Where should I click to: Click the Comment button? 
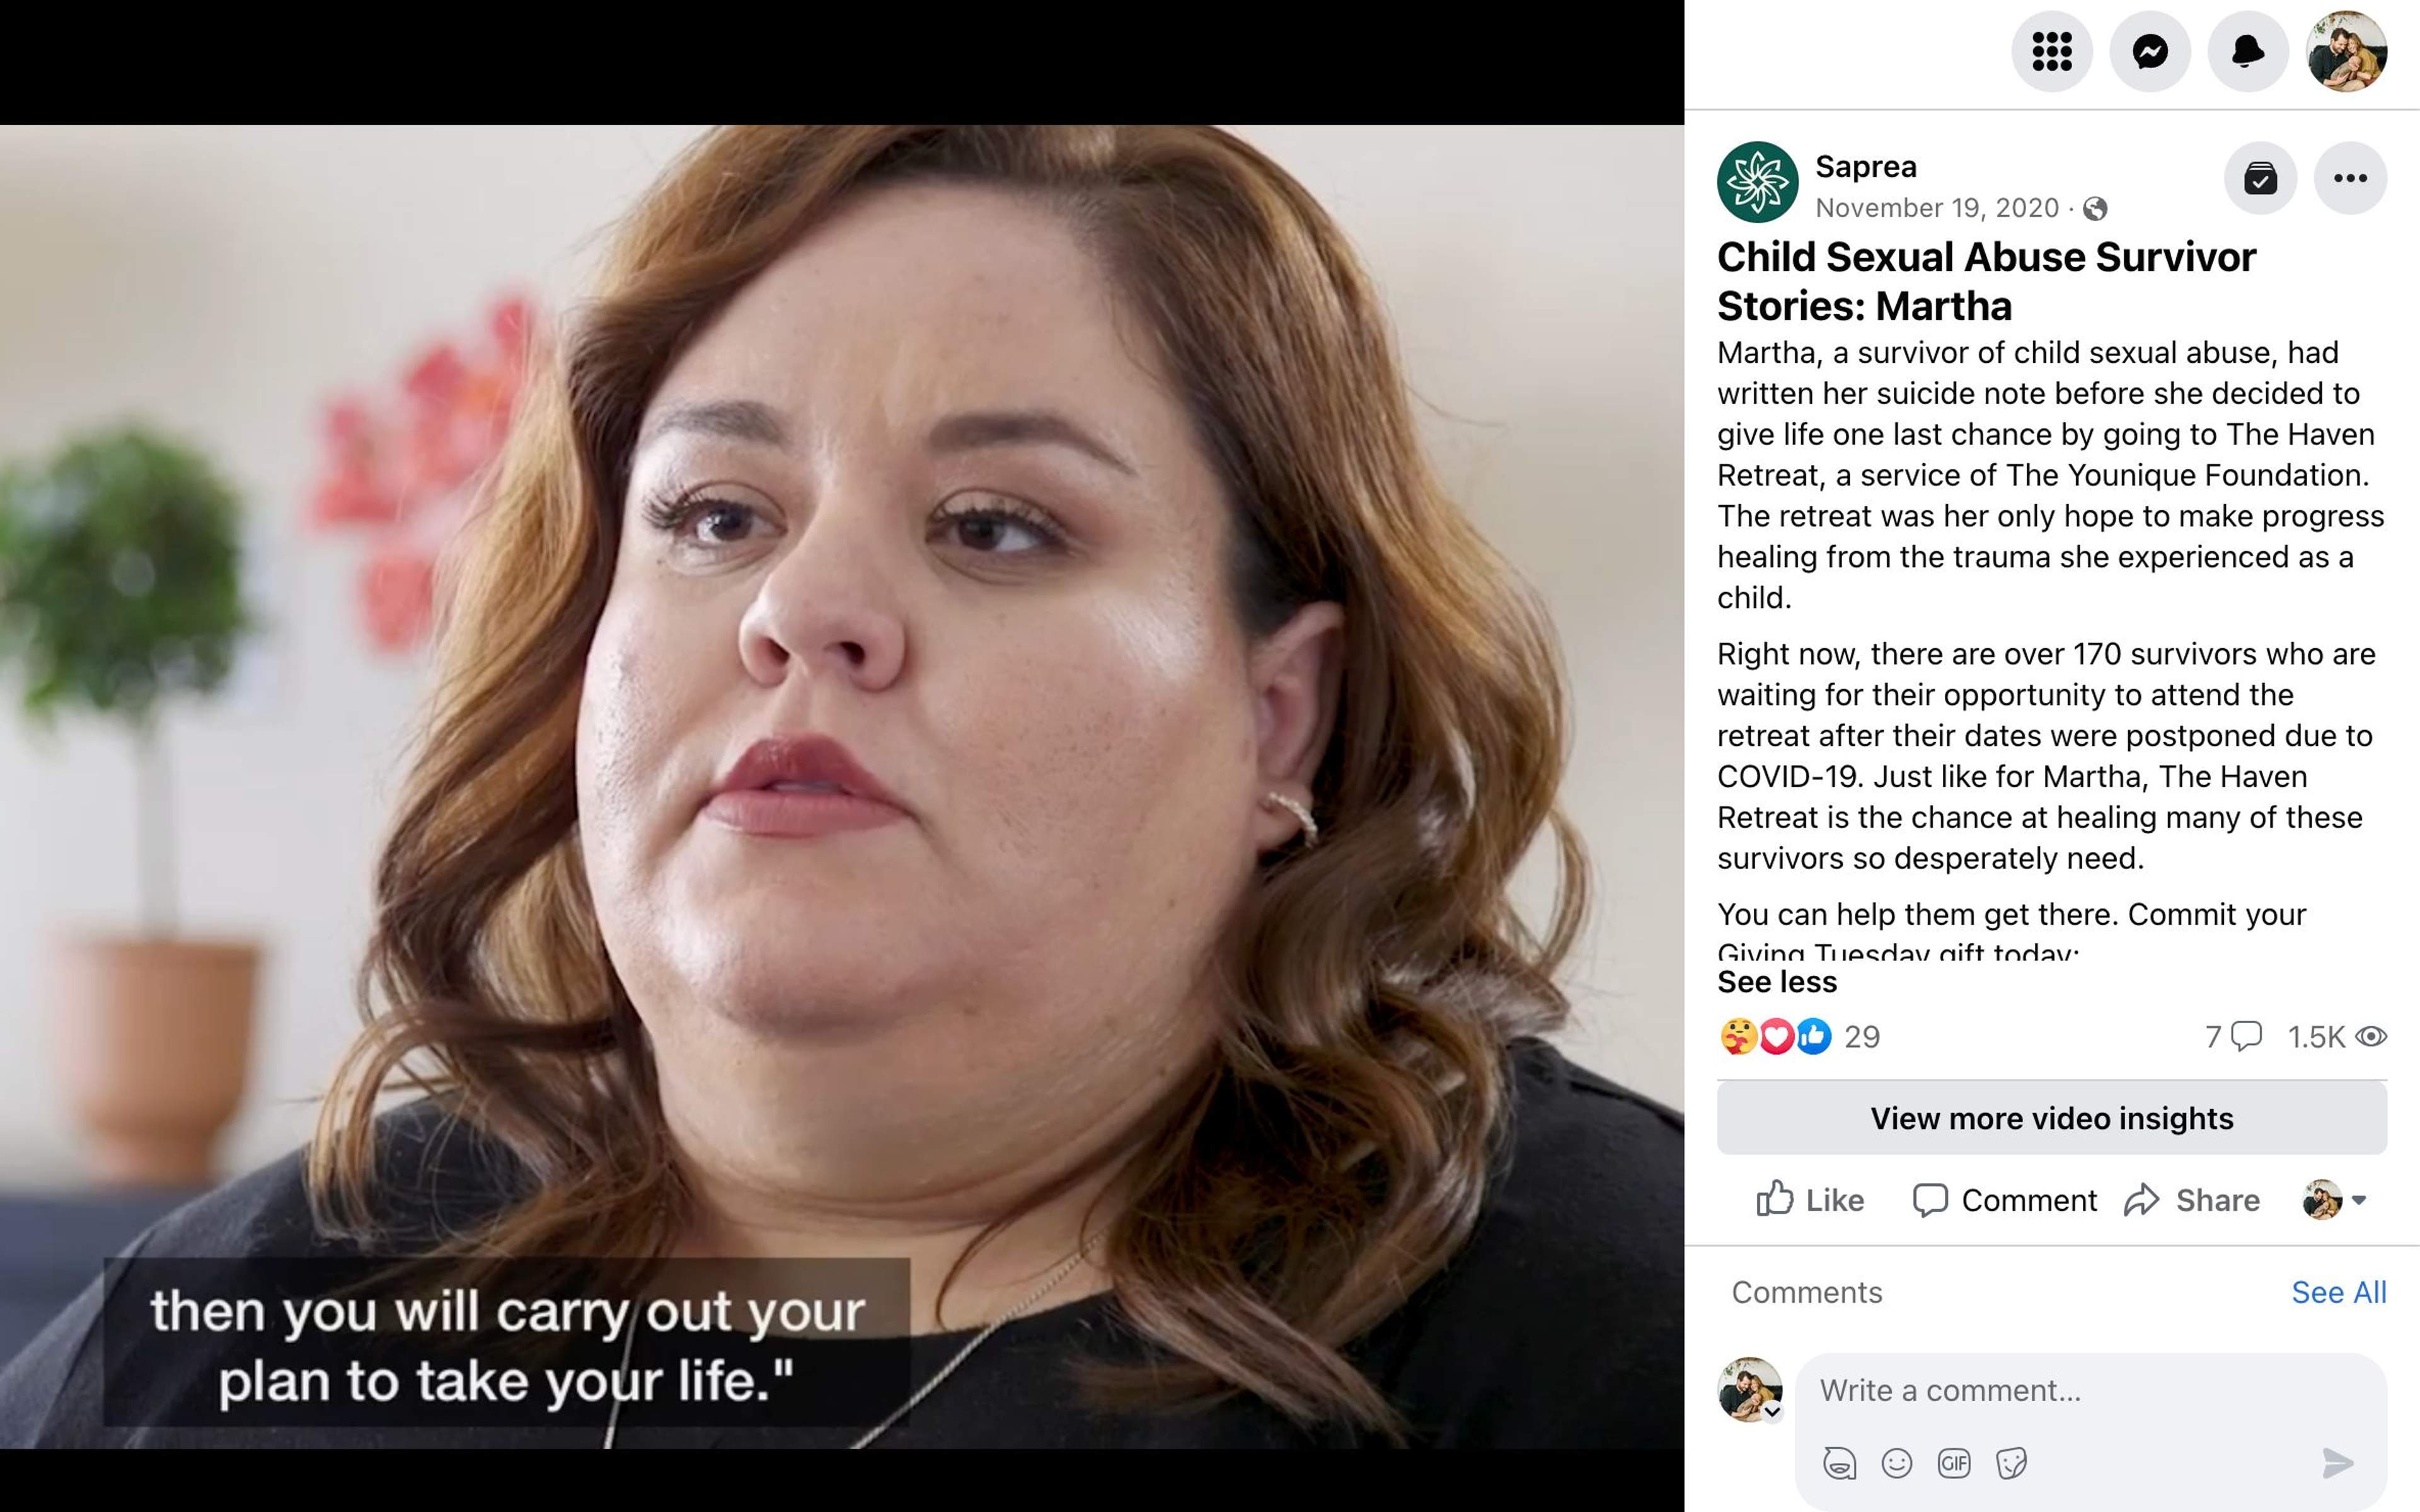[x=2004, y=1200]
